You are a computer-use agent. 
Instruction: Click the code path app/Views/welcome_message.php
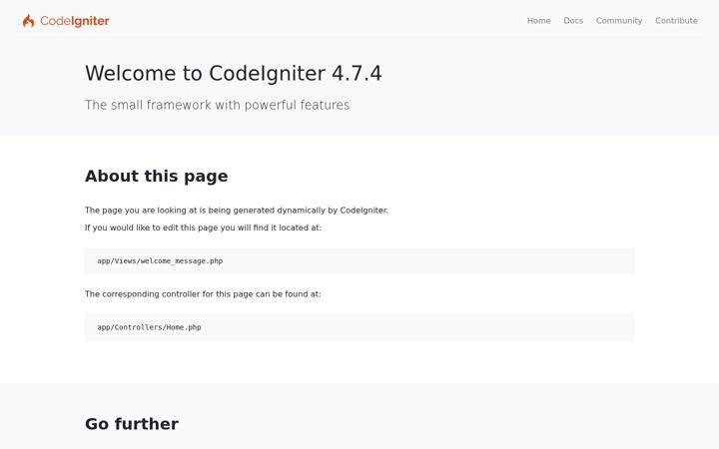pyautogui.click(x=160, y=261)
